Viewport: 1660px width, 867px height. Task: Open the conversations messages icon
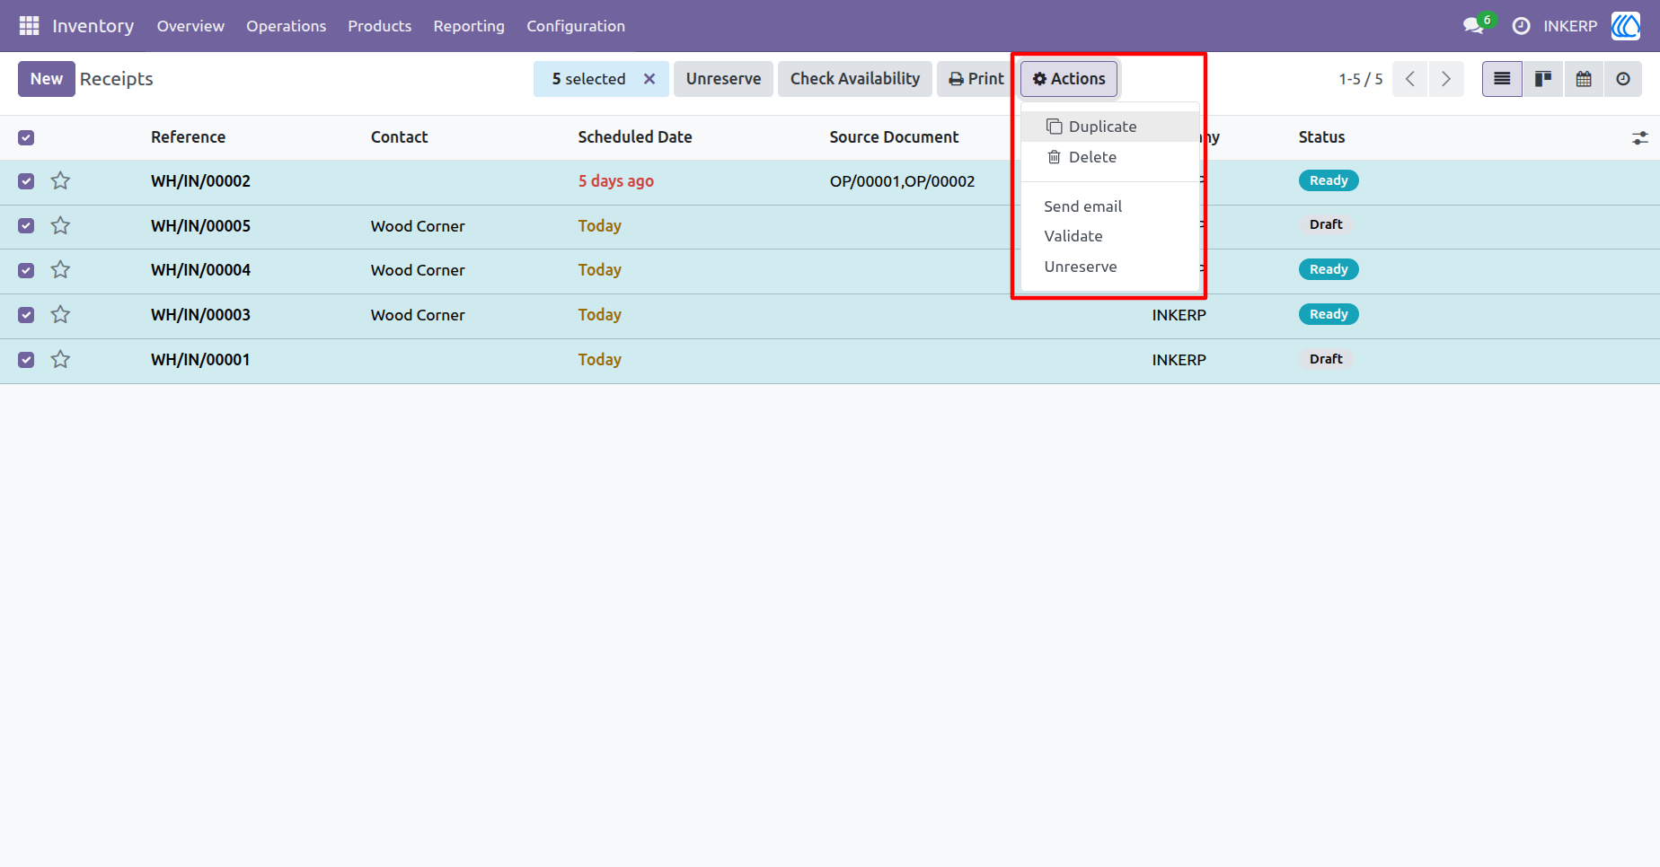point(1473,26)
